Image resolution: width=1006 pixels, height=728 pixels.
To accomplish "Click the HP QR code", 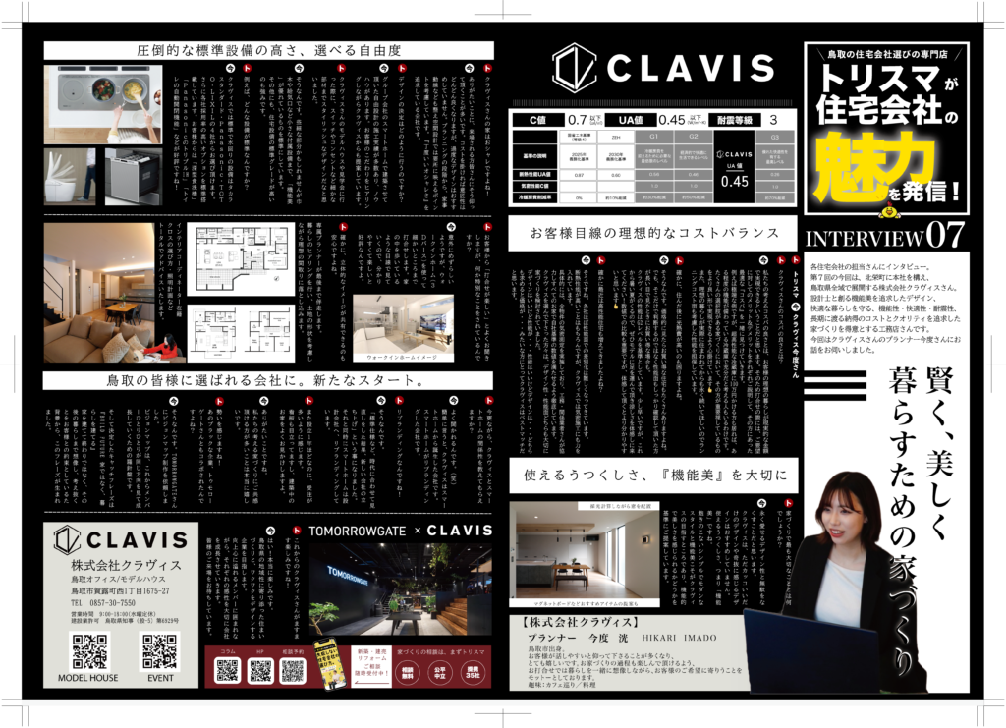I will click(260, 670).
